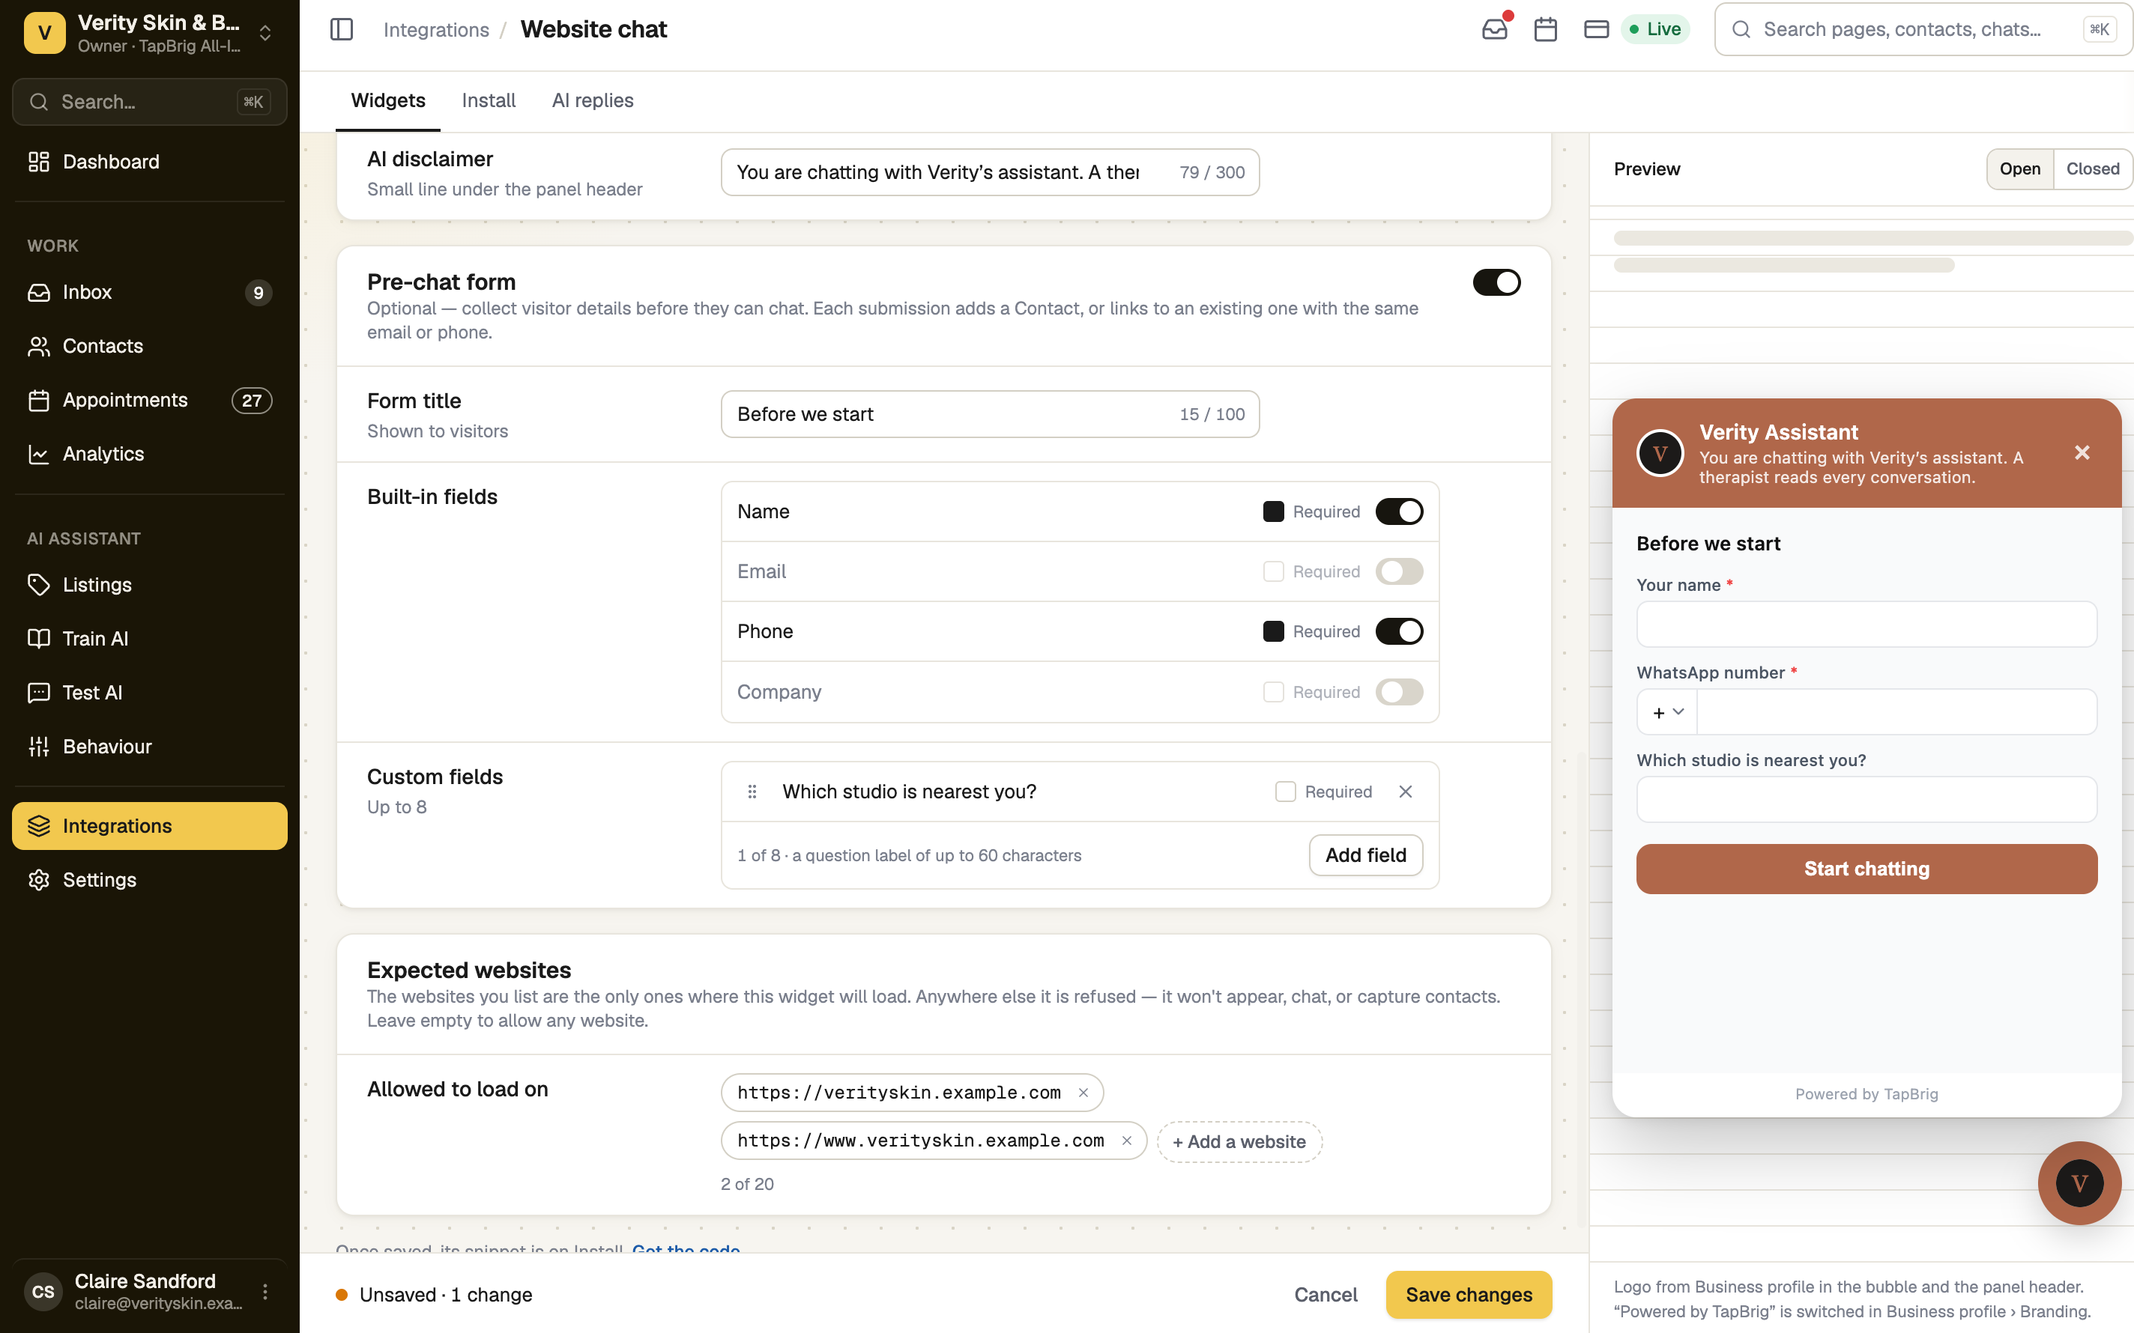This screenshot has height=1333, width=2134.
Task: Show the Closed preview state
Action: coord(2093,168)
